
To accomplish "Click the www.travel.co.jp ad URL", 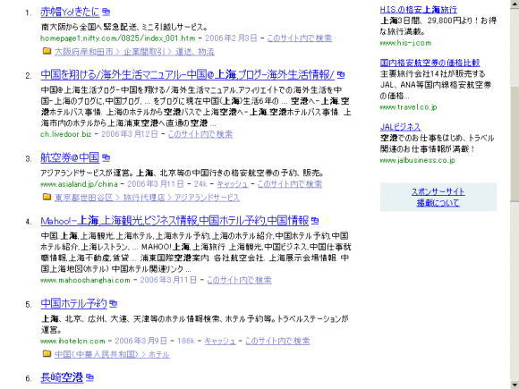I will tap(408, 107).
